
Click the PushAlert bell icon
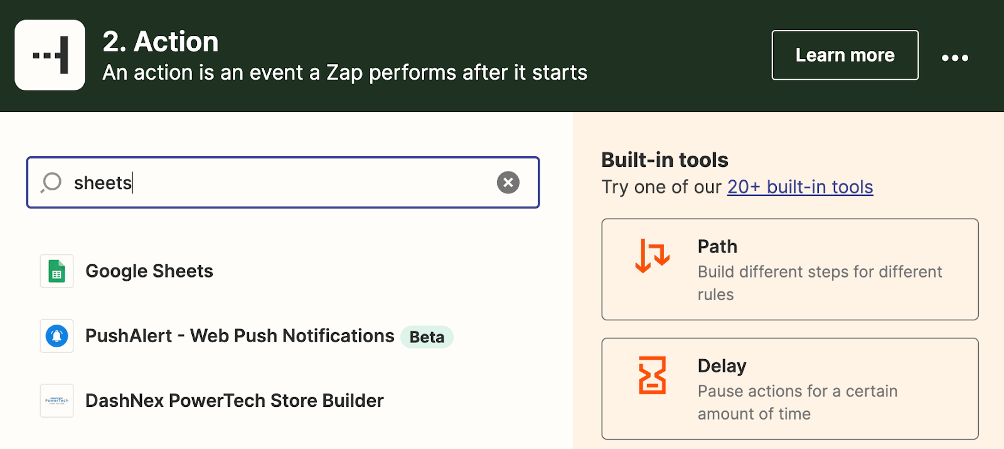point(56,336)
